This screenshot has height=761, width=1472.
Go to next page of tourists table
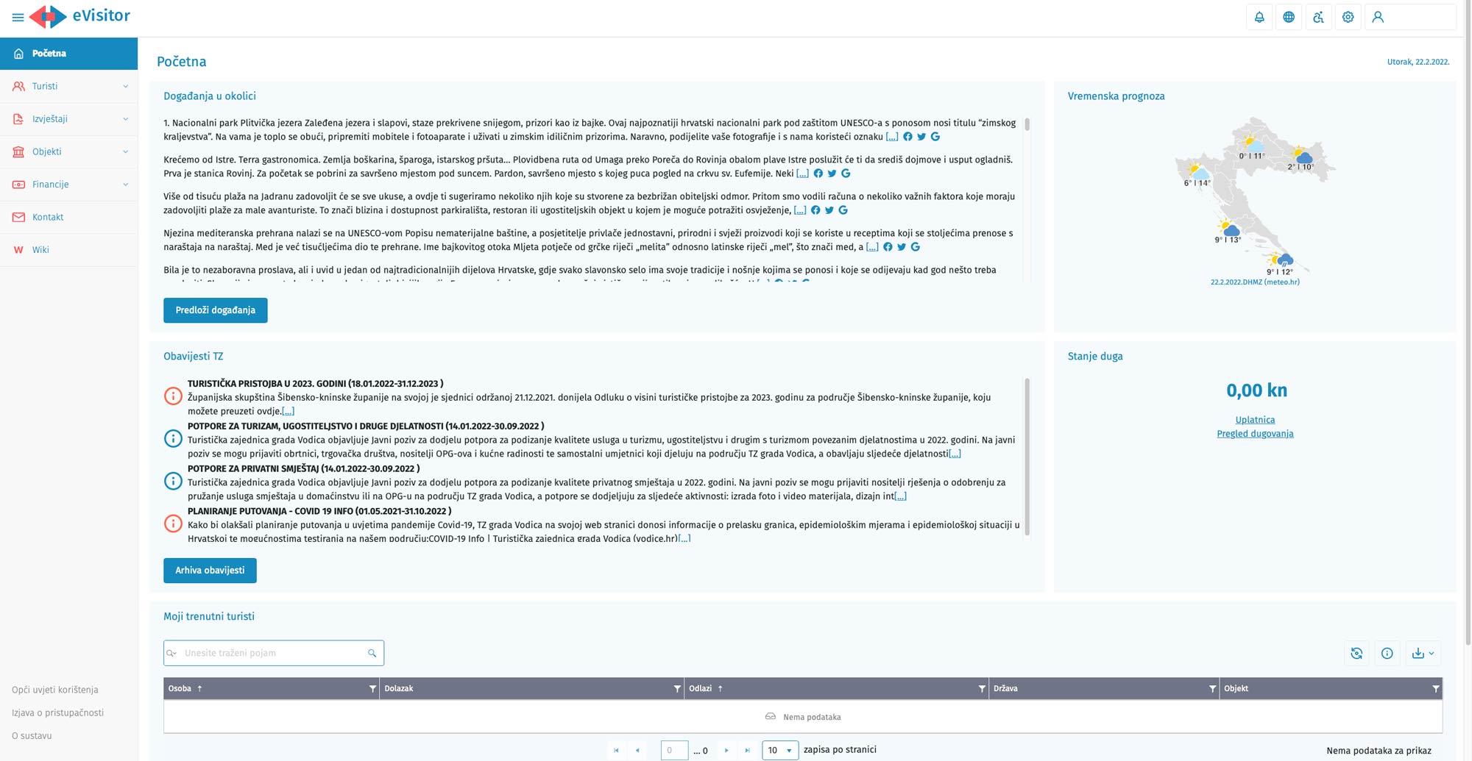(726, 750)
